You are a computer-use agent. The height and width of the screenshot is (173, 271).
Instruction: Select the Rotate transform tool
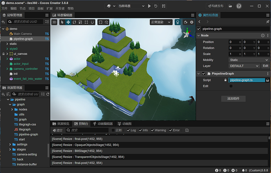point(74,22)
